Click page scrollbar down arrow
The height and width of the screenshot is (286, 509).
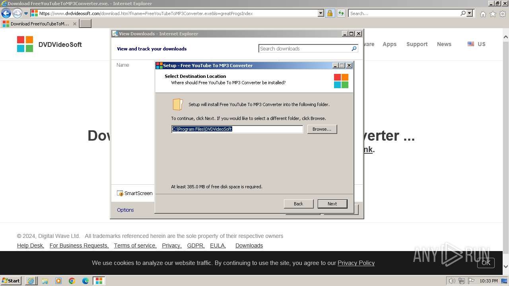506,267
